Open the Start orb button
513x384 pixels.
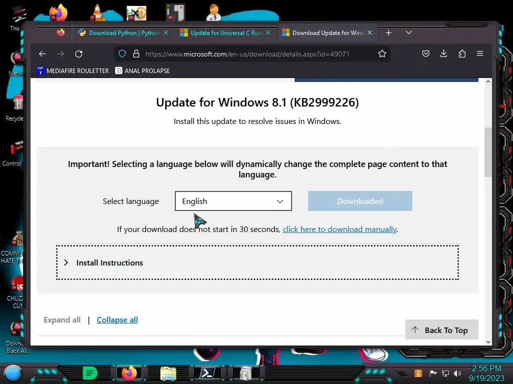13,373
